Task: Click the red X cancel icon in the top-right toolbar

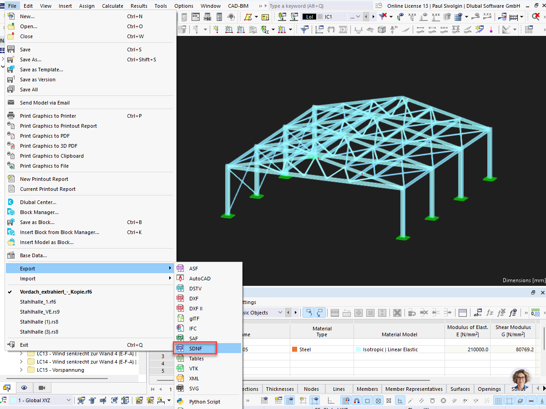Action: click(x=536, y=16)
